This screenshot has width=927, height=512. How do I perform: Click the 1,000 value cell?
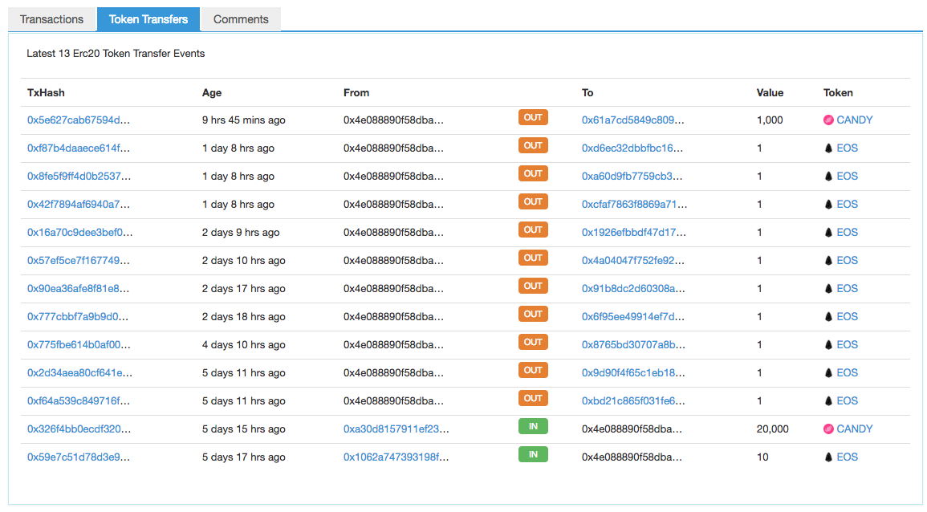coord(770,120)
